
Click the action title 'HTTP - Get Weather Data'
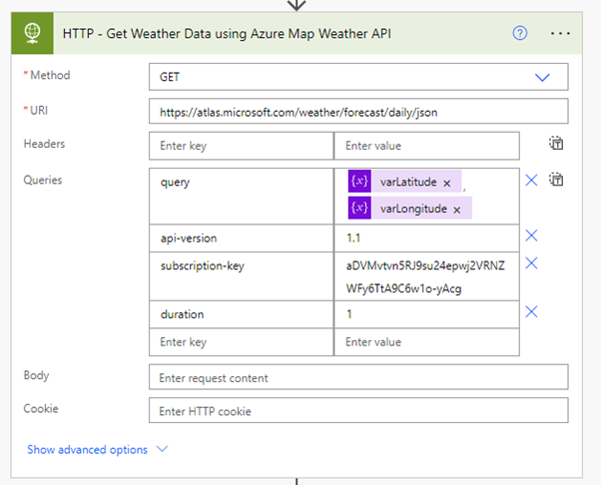pos(227,34)
